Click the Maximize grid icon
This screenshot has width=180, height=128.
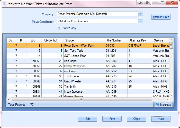[x=164, y=104]
